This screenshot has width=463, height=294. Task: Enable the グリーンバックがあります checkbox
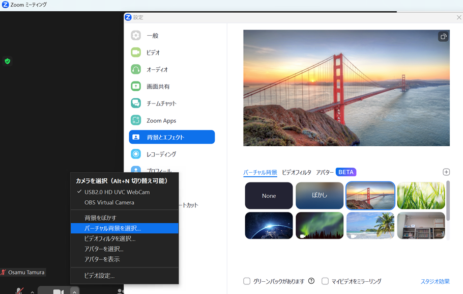point(247,281)
